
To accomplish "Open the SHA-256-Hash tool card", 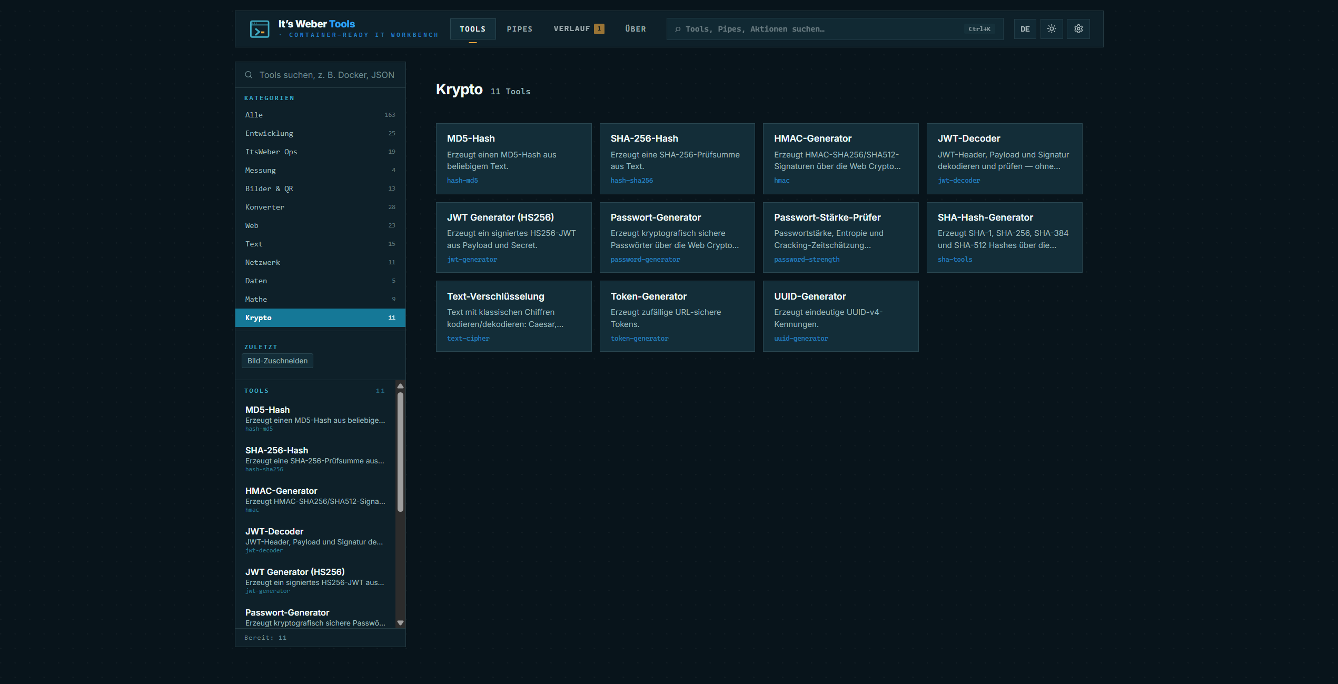I will [677, 158].
